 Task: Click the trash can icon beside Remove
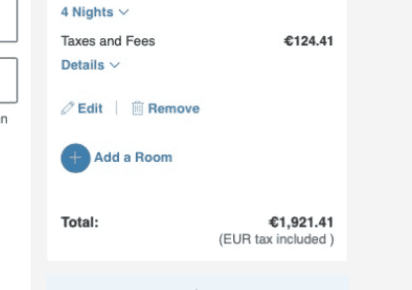coord(137,108)
